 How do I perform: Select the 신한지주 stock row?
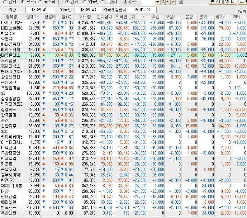point(123,126)
